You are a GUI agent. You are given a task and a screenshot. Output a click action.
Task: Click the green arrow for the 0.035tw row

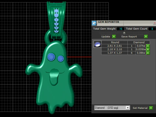click(x=148, y=49)
